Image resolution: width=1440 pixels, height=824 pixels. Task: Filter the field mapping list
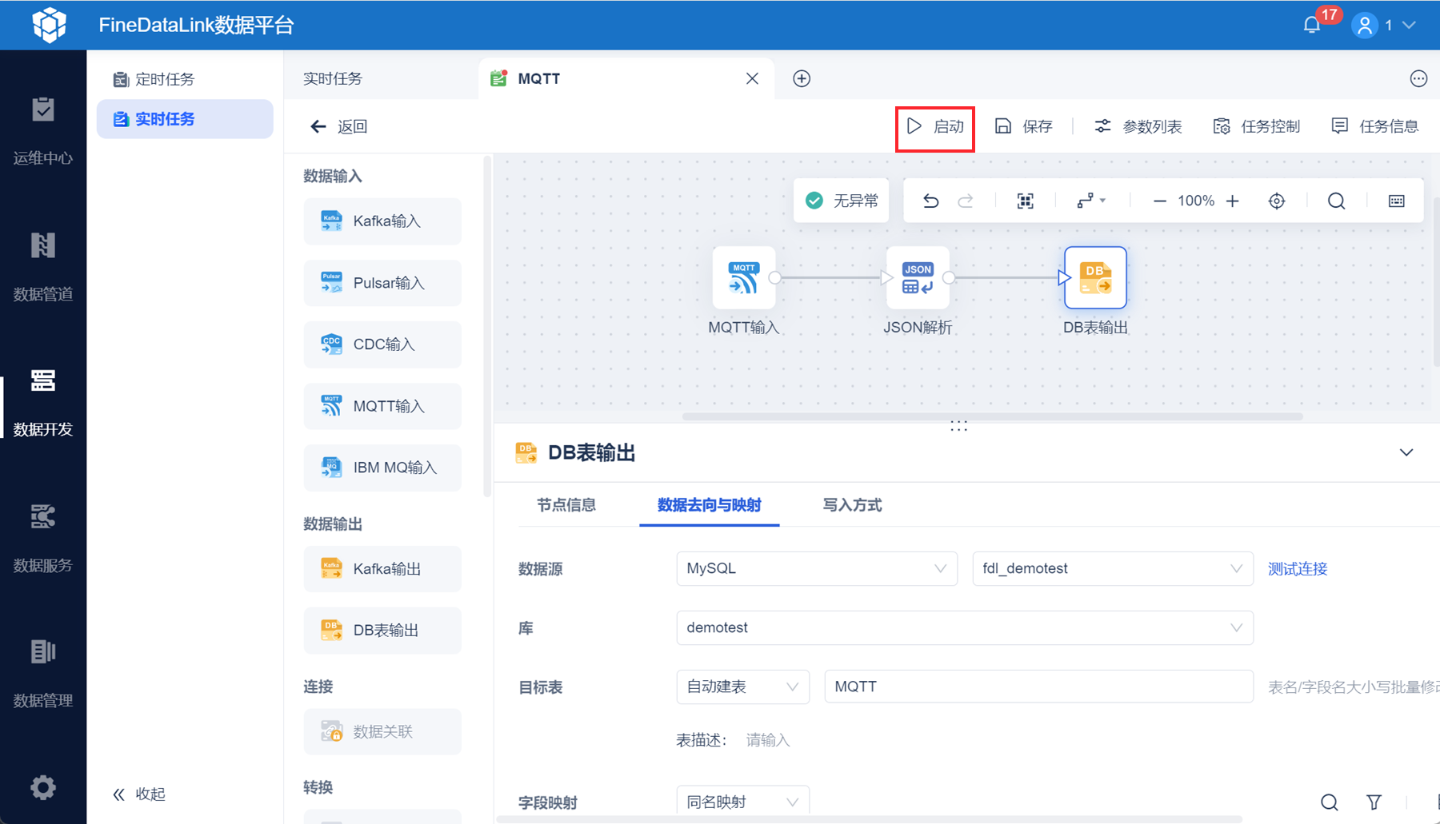click(x=1374, y=802)
